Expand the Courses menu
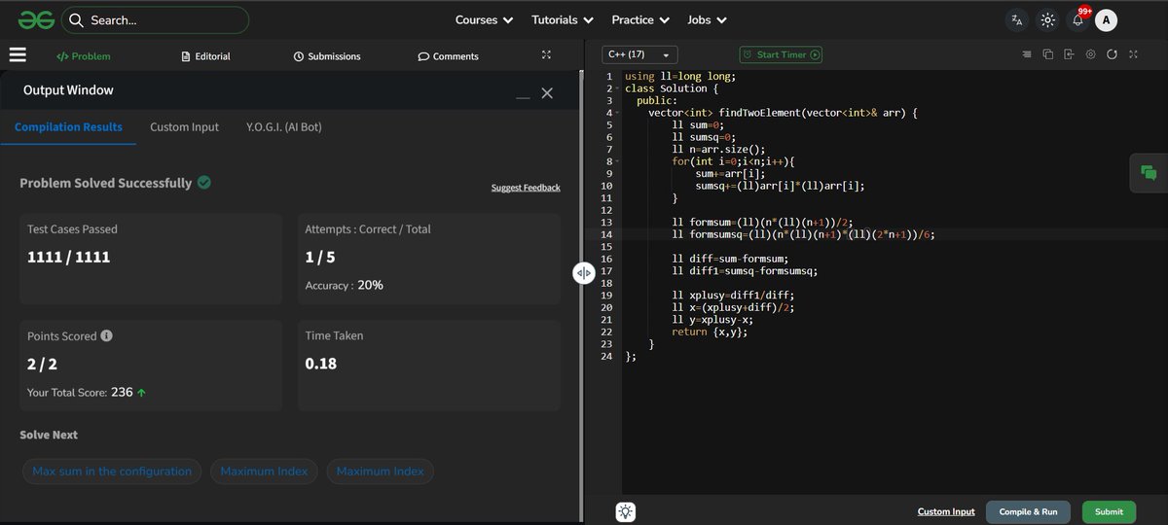This screenshot has width=1168, height=525. 484,19
